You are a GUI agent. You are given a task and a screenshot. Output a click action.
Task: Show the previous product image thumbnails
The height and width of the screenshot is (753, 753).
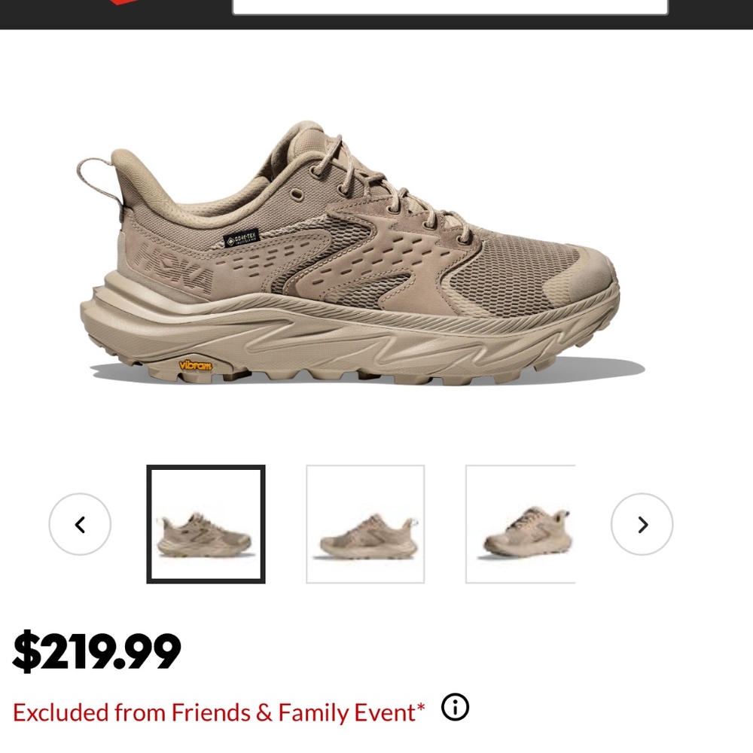coord(80,524)
